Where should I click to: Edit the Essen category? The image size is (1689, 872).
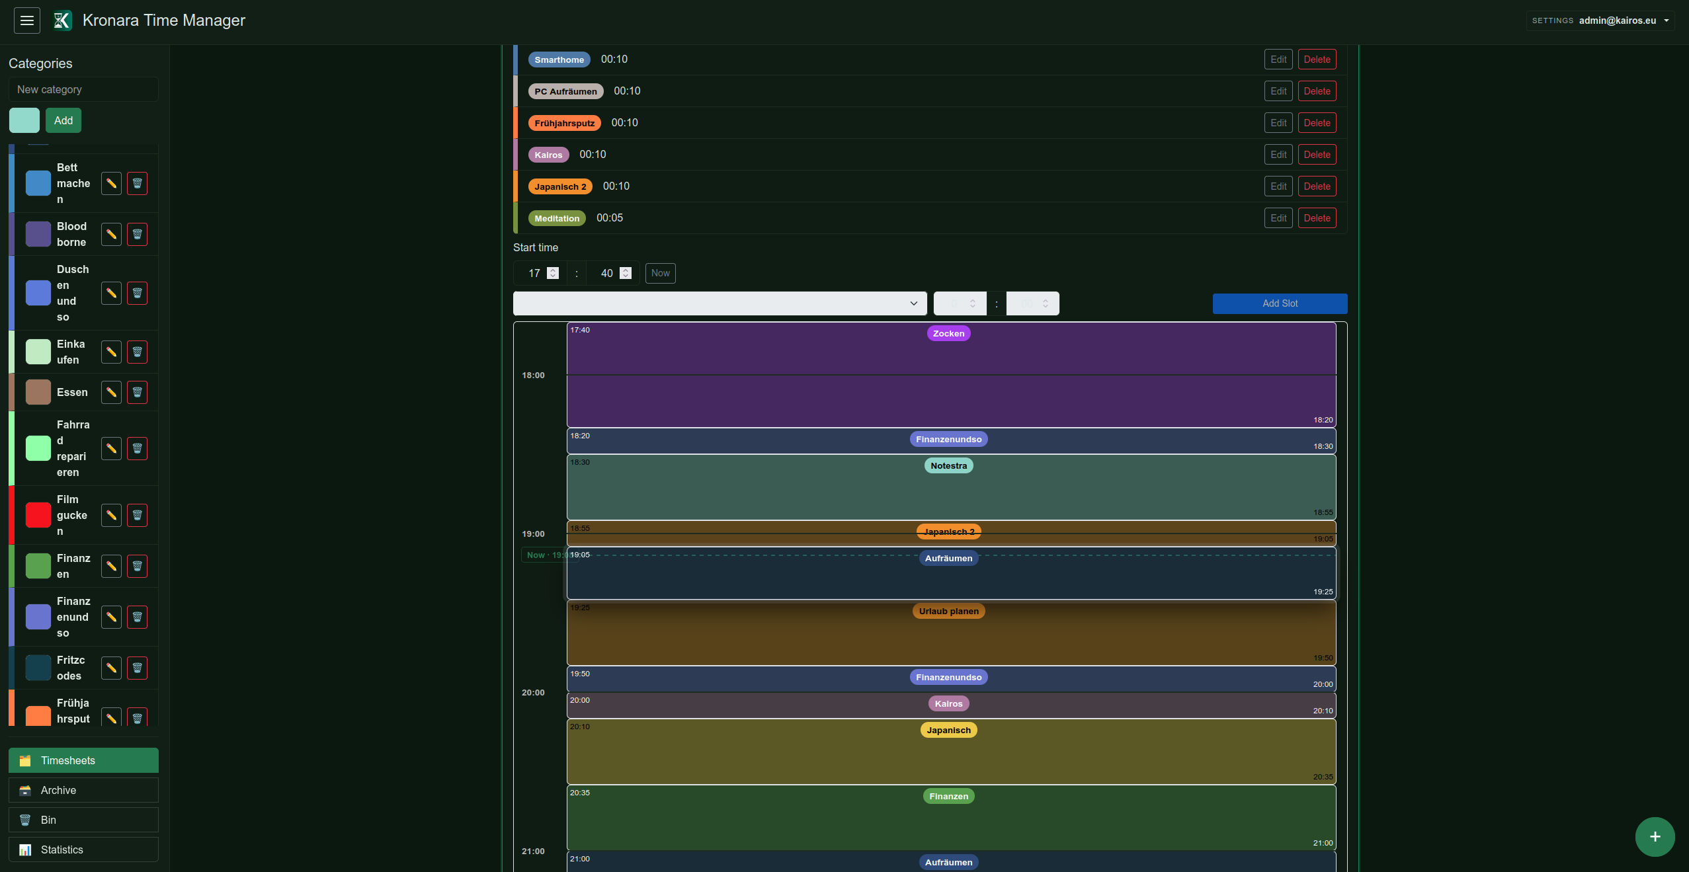click(x=111, y=392)
